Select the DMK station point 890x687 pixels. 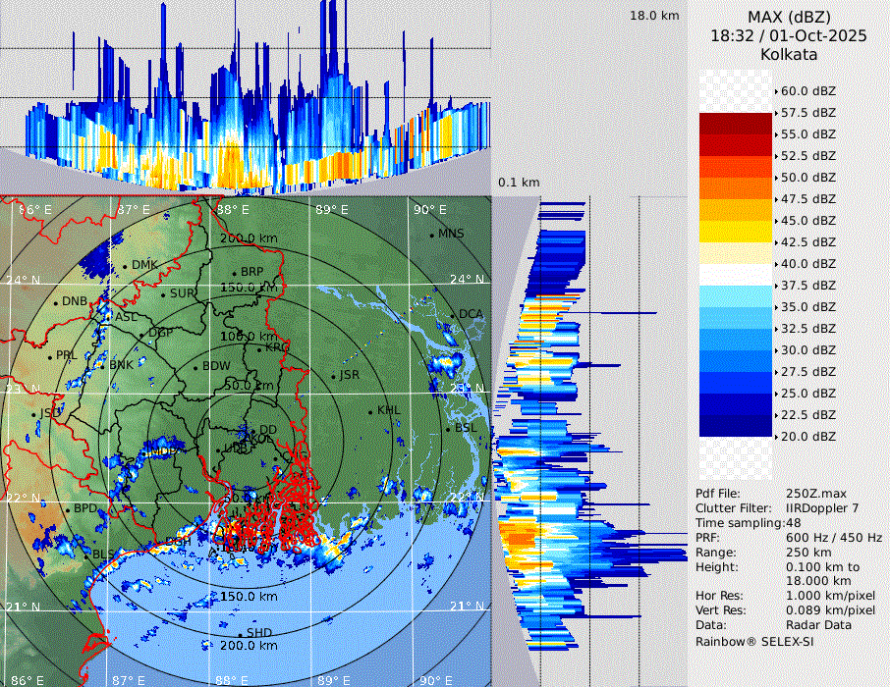coord(126,266)
